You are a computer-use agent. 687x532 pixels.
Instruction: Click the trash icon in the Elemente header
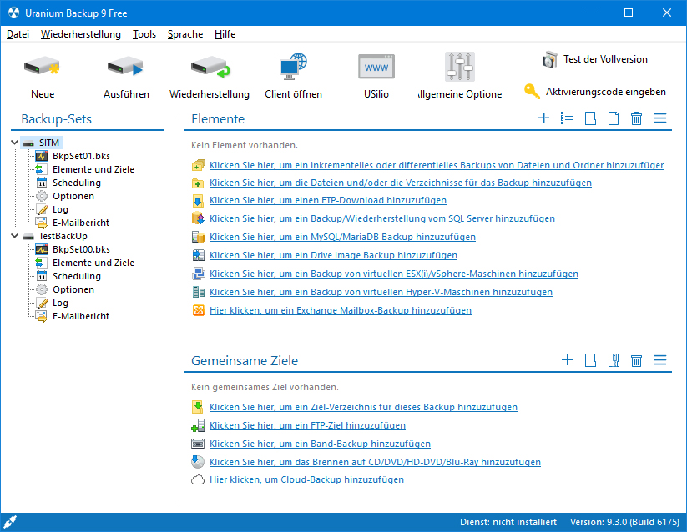[636, 118]
